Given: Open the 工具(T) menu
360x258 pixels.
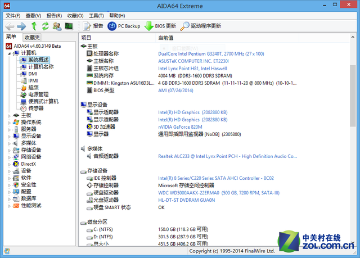Looking at the screenshot, I should (96, 16).
